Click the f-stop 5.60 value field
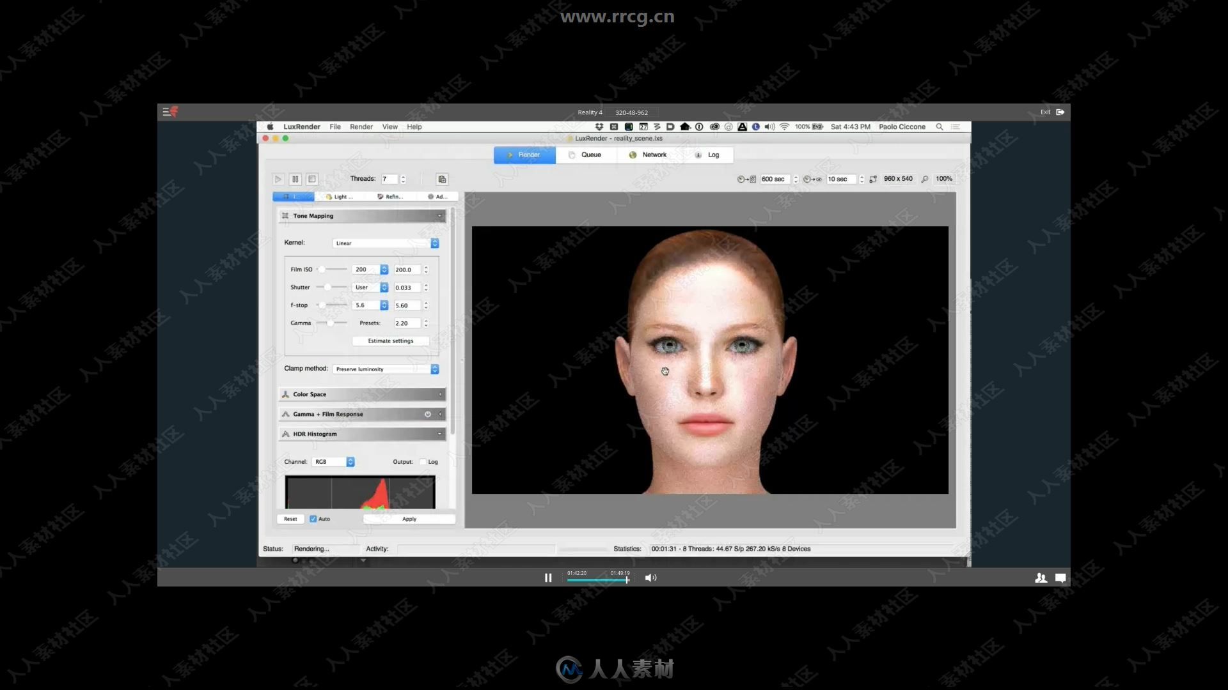 (407, 305)
